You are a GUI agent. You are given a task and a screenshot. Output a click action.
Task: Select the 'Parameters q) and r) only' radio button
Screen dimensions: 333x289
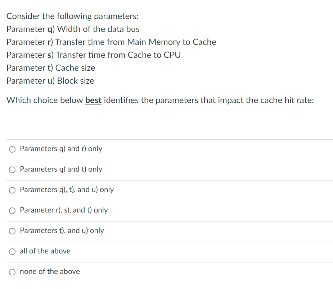click(12, 149)
